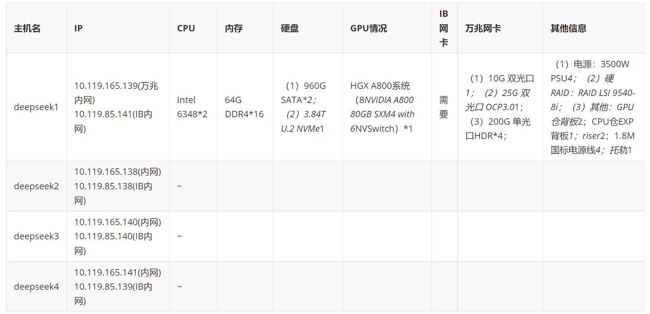Select the deepseek3 hostname cell
Viewport: 650px width, 314px height.
(x=36, y=236)
